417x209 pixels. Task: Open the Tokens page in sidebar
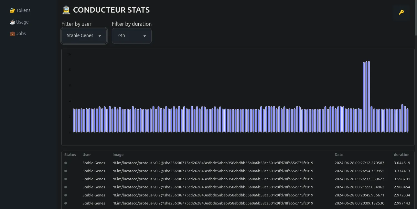pos(20,10)
